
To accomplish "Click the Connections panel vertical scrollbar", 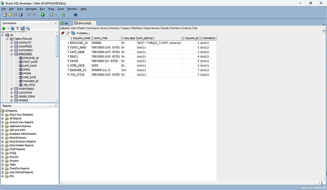I will tap(57, 46).
